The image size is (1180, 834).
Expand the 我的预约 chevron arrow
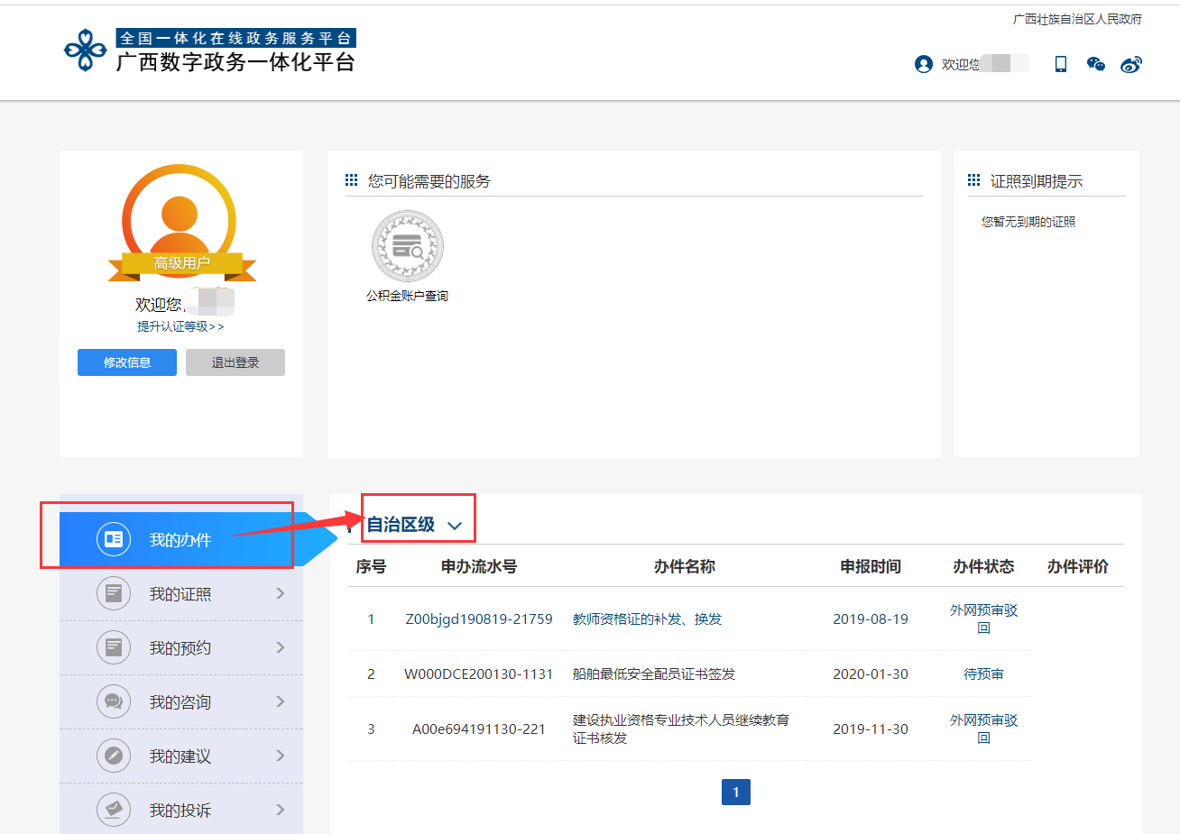[280, 647]
